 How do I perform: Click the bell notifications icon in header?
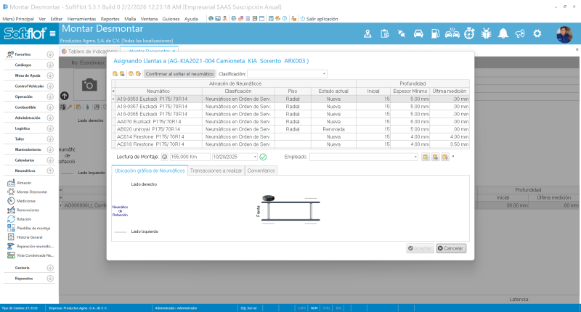pyautogui.click(x=503, y=33)
